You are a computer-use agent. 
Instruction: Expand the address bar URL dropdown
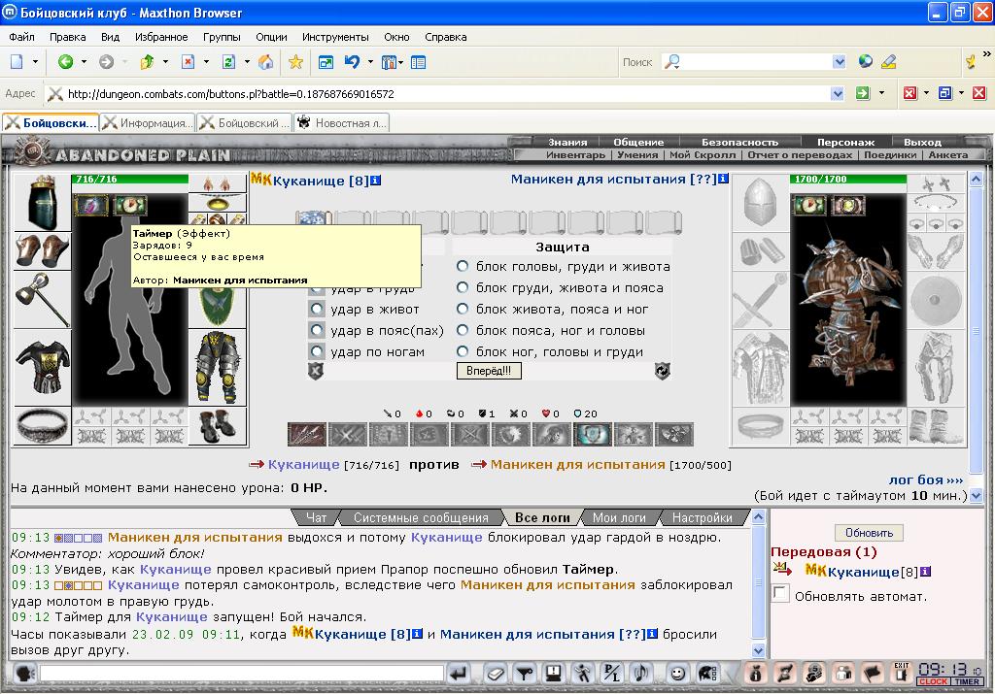pyautogui.click(x=837, y=94)
